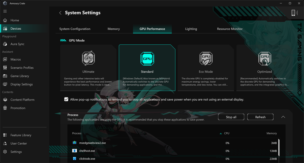Select the Optimized GPU mode icon
The image size is (304, 163).
(265, 58)
